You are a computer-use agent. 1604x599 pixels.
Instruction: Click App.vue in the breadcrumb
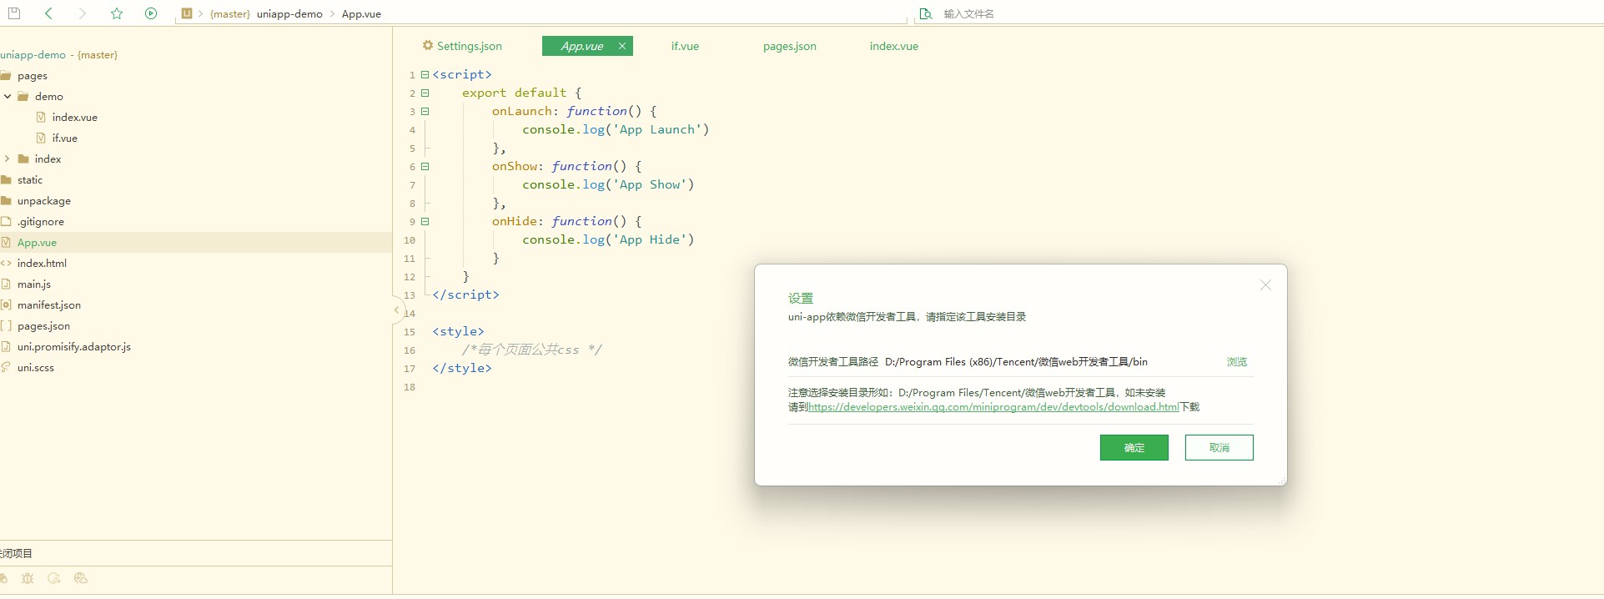point(361,13)
